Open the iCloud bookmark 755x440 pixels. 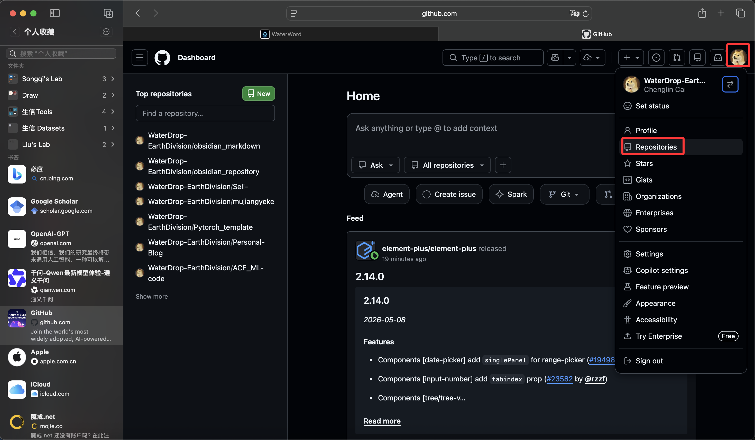click(x=61, y=389)
